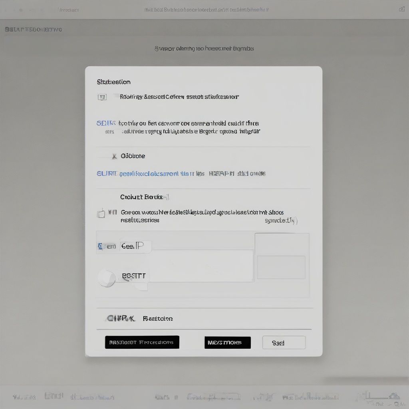Click the icon in the window's top-right corner

401,9
